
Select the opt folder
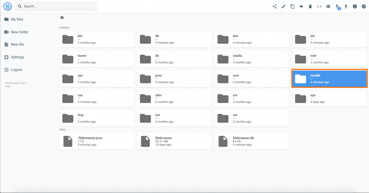97,79
